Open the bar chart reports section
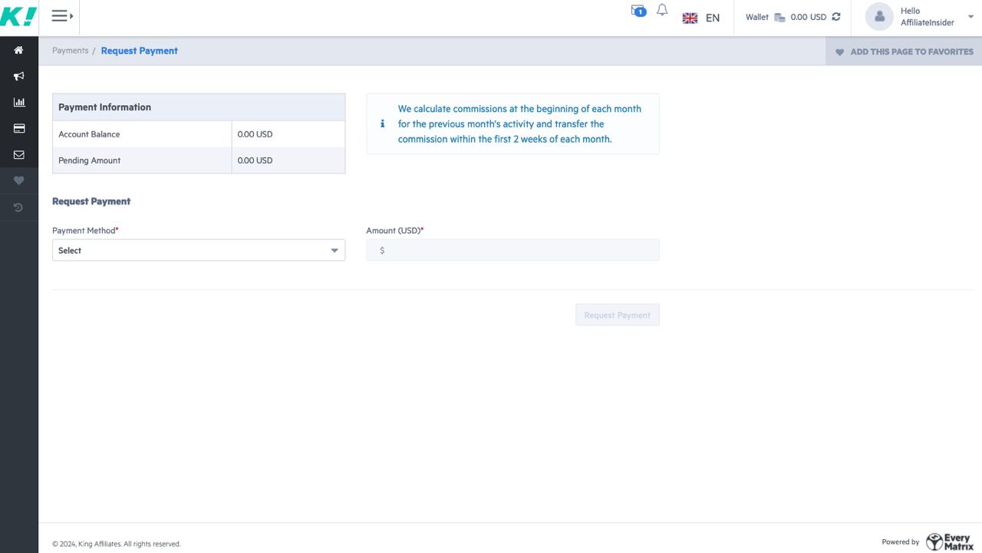982x553 pixels. (19, 102)
